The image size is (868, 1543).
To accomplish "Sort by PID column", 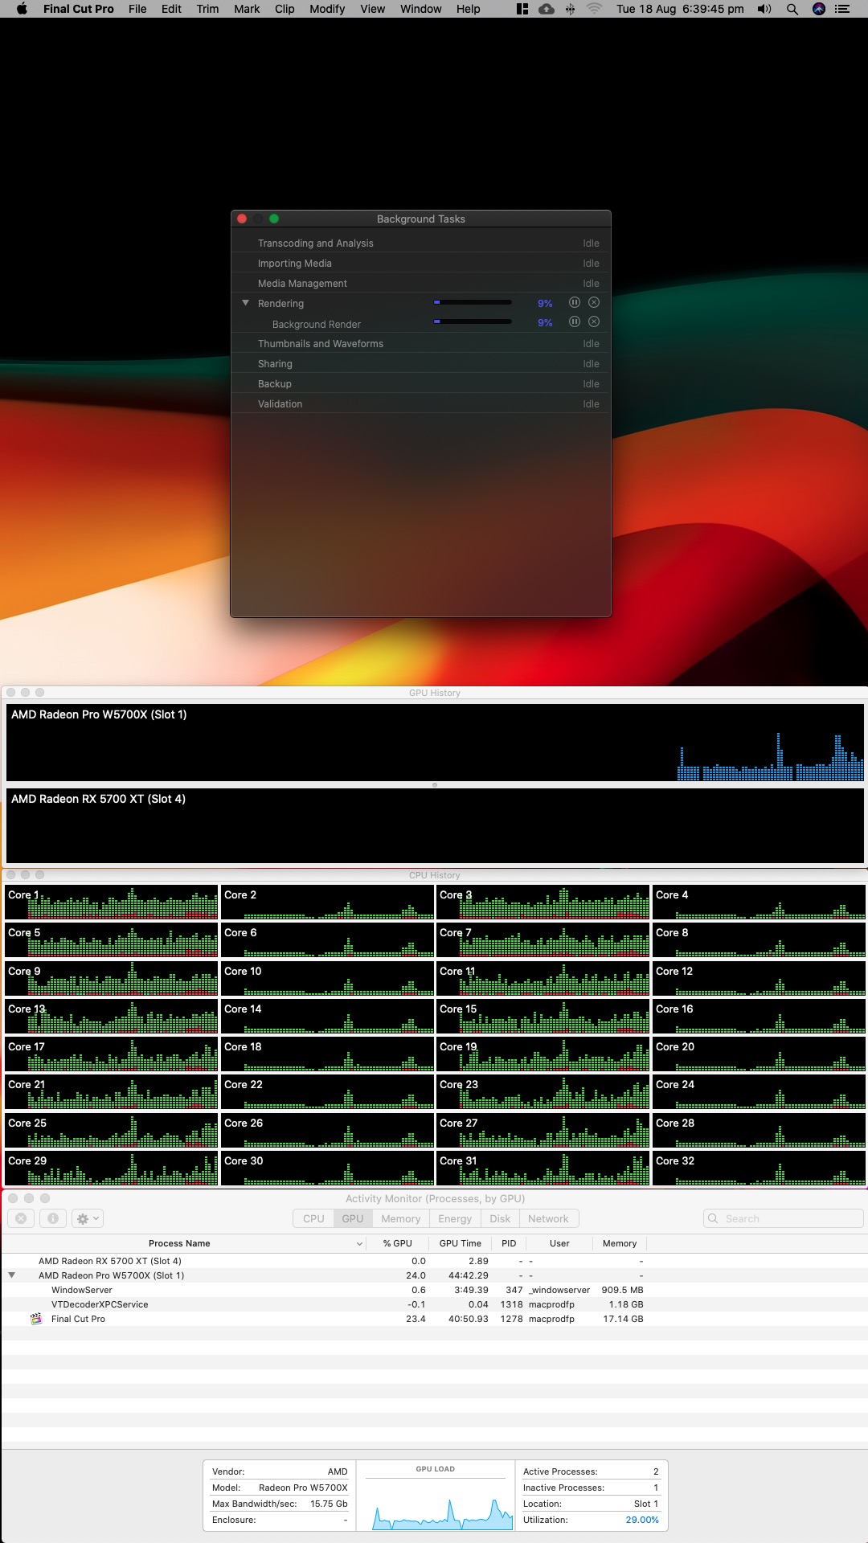I will tap(509, 1243).
